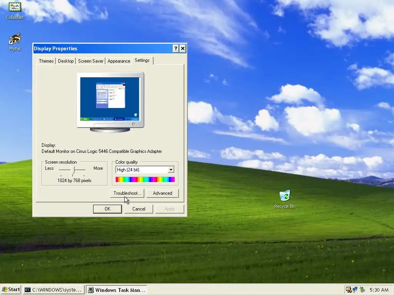Click the Start button Windows logo
Screen dimensions: 394x295
coord(4,290)
